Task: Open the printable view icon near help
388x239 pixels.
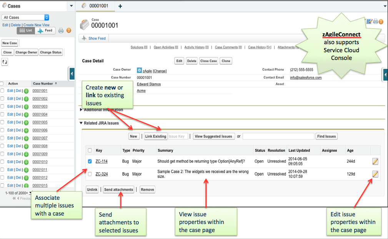Action: (x=375, y=22)
